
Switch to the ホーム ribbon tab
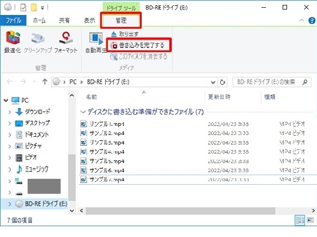39,20
